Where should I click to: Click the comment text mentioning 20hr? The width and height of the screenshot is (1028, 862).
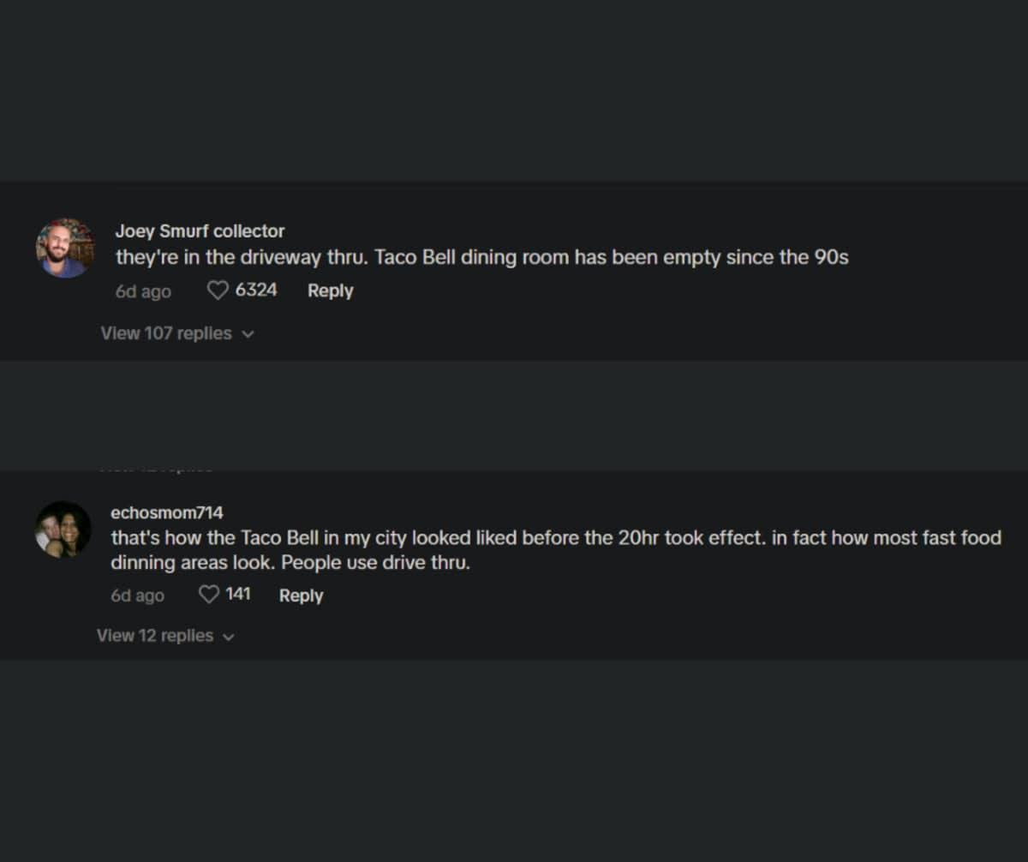(x=555, y=539)
